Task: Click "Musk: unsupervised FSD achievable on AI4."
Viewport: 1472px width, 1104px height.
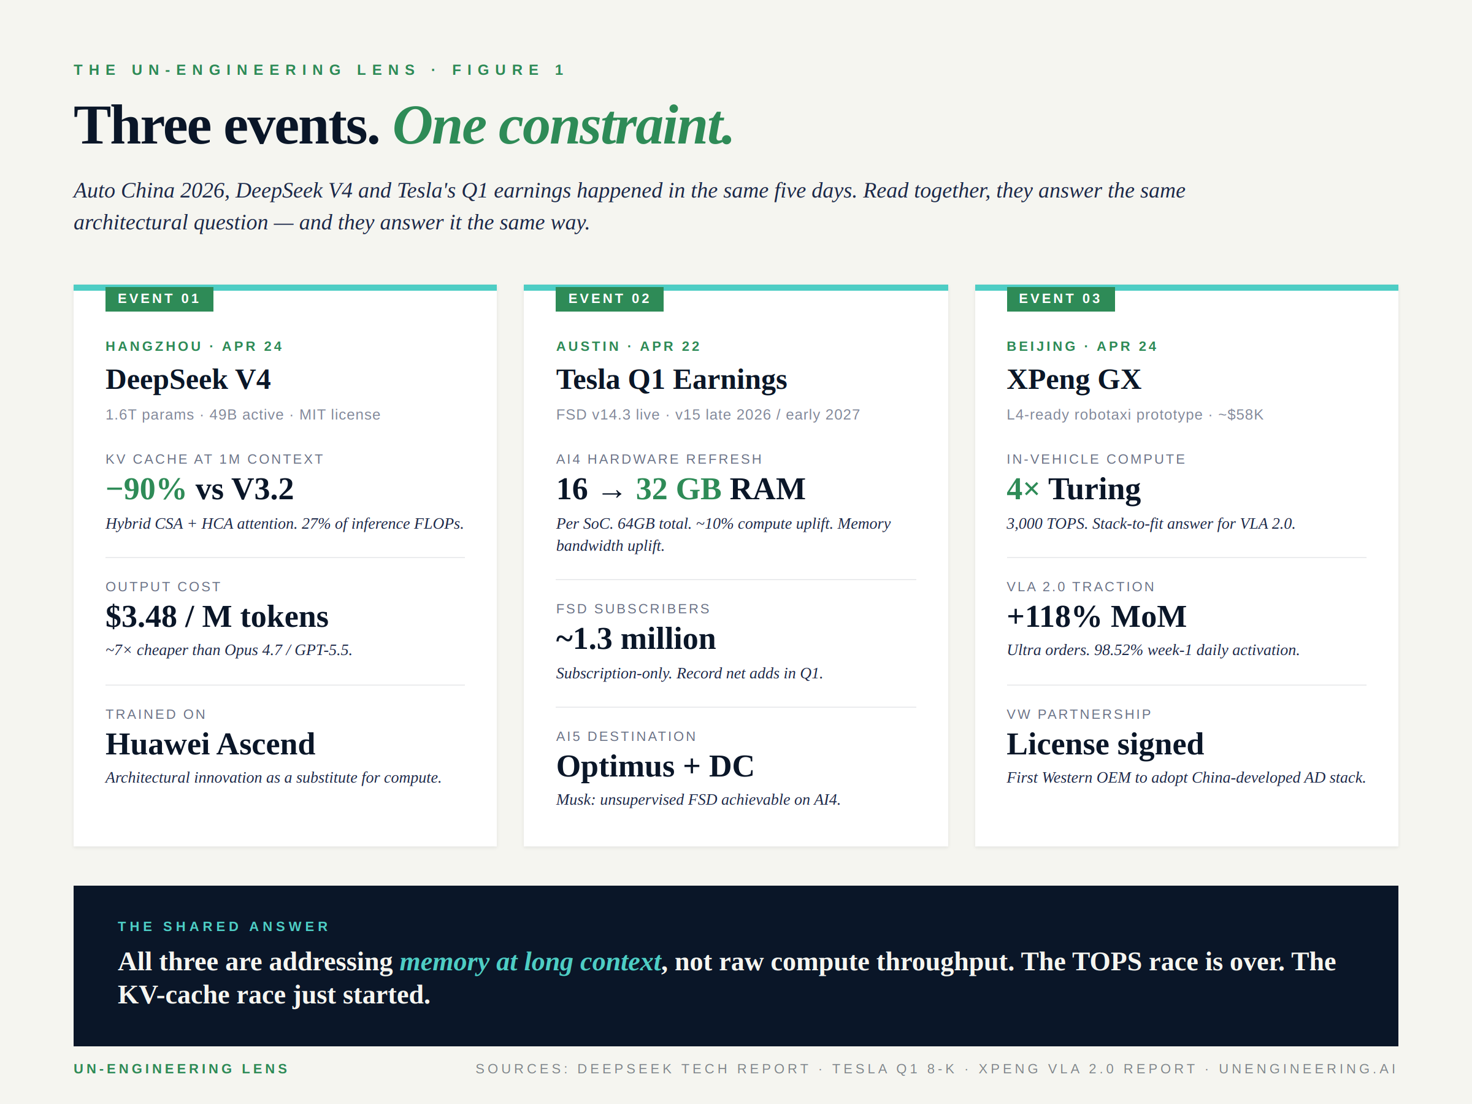Action: click(698, 800)
